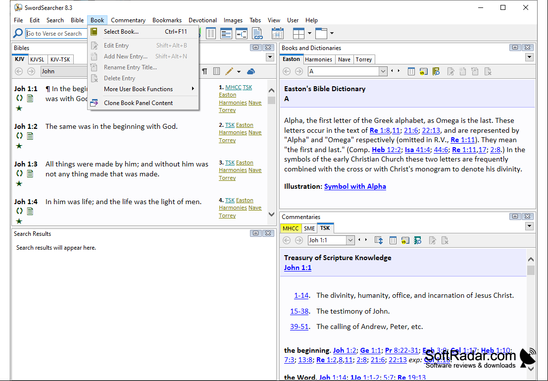The width and height of the screenshot is (548, 381).
Task: Go to previous verse arrow in Commentaries toolbar
Action: coord(359,240)
